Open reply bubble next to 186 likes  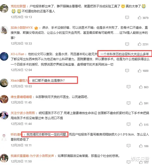[x=129, y=146]
